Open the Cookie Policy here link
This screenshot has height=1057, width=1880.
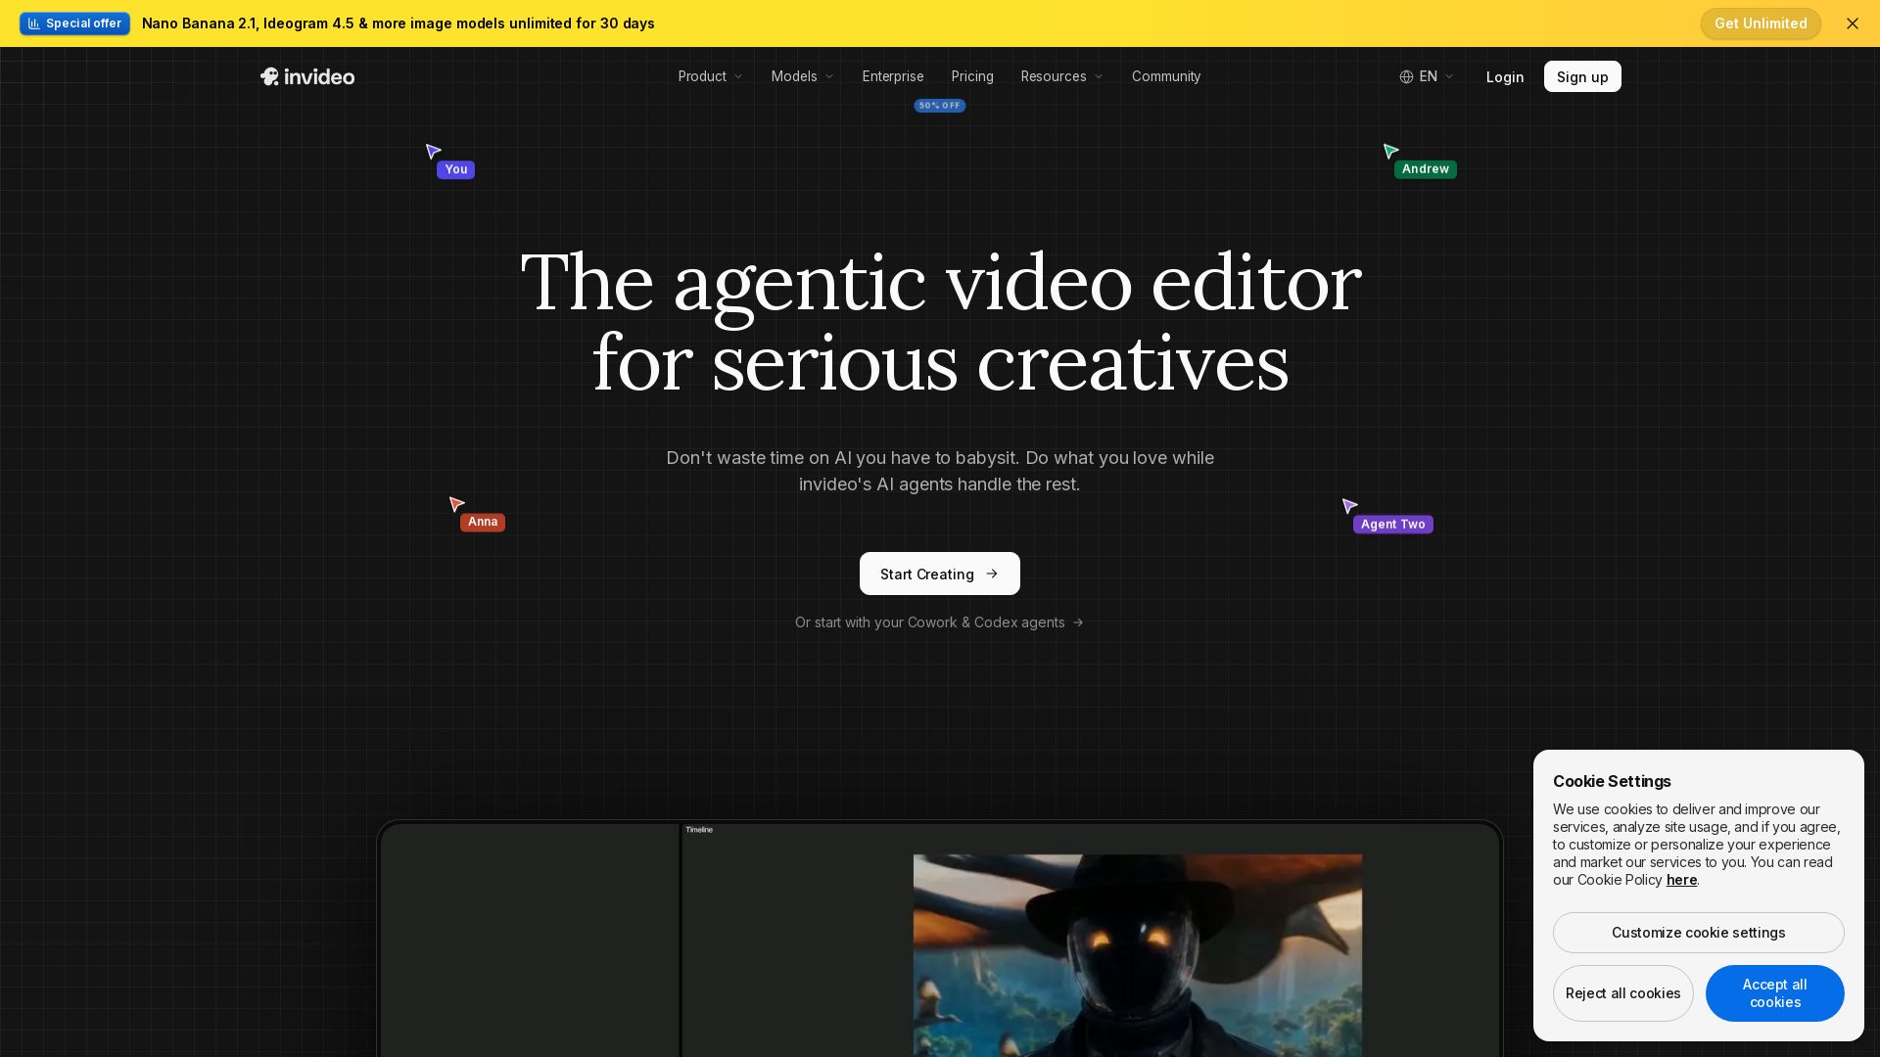[x=1681, y=880]
